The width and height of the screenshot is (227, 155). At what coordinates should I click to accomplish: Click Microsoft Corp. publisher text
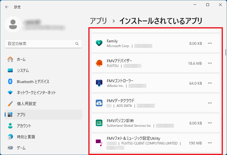pyautogui.click(x=118, y=46)
